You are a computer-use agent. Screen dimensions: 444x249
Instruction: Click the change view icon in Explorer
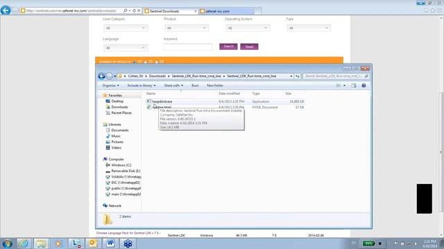(338, 86)
